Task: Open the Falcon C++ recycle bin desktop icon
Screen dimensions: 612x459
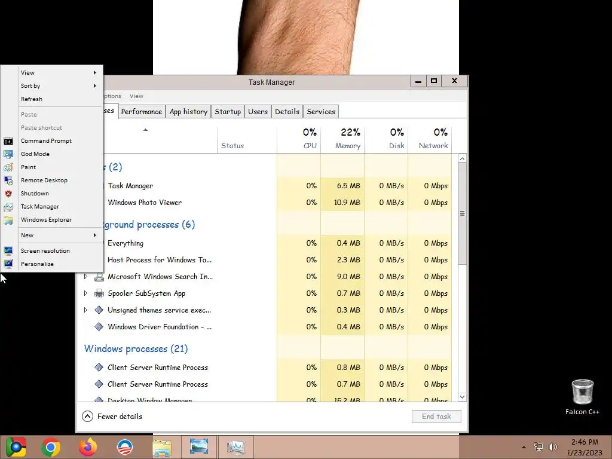Action: (x=582, y=397)
